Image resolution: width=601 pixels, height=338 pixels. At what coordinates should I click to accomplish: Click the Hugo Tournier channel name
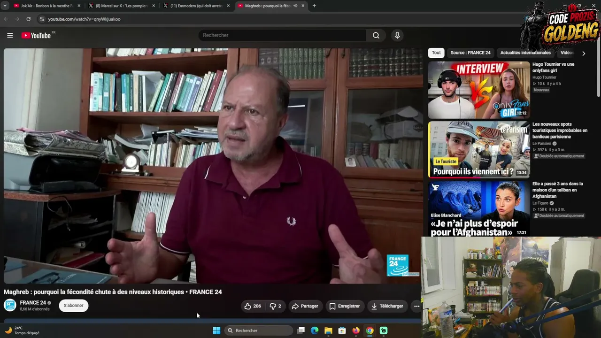544,77
